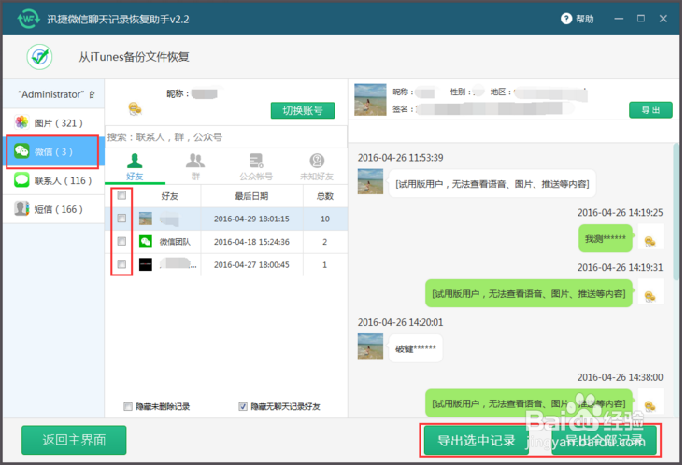Image resolution: width=685 pixels, height=466 pixels.
Task: Click sender avatar on 11:53:39 message
Action: 370,181
